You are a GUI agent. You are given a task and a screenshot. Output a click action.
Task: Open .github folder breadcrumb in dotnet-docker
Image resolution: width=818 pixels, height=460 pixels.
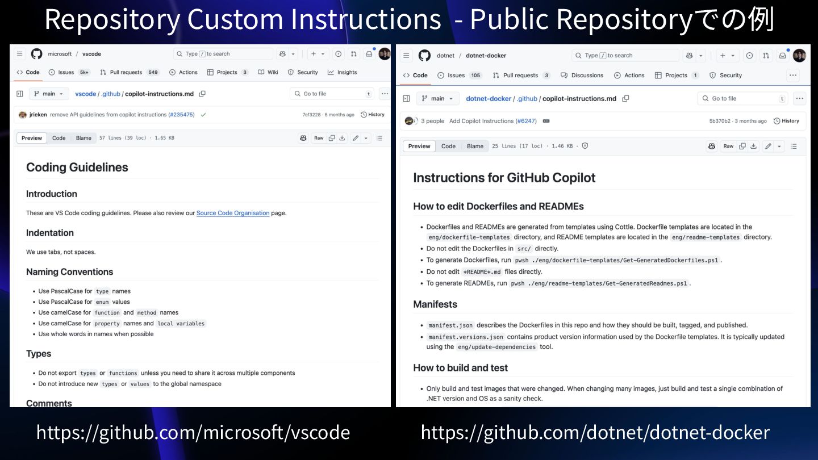(527, 98)
